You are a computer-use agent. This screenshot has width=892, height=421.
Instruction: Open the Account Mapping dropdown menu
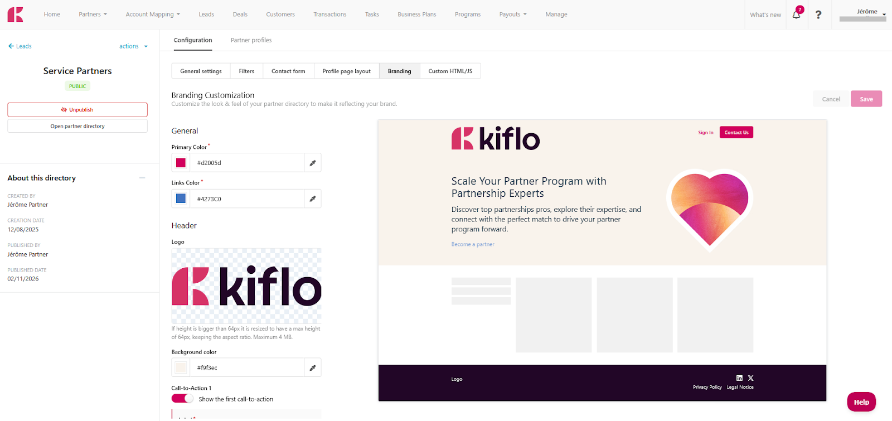[x=153, y=14]
